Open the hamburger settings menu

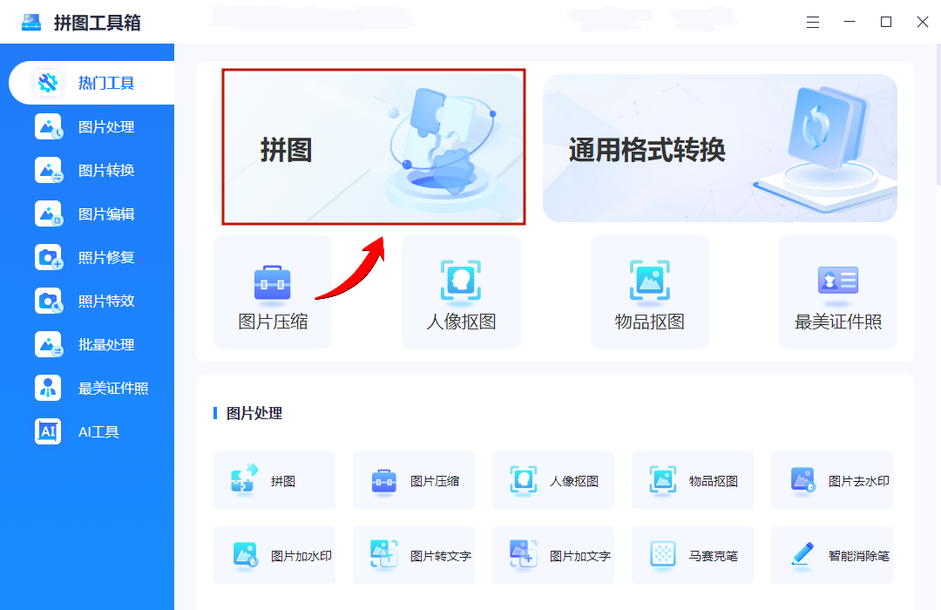[813, 22]
